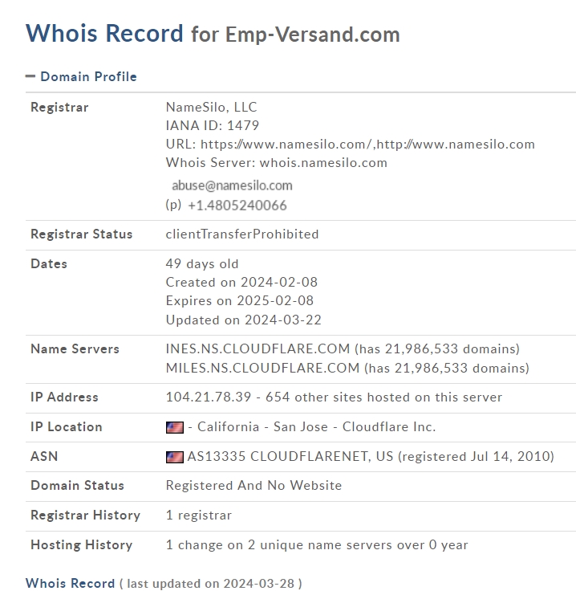Click the Hosting History row label
Viewport: 576px width, 595px height.
coord(82,545)
